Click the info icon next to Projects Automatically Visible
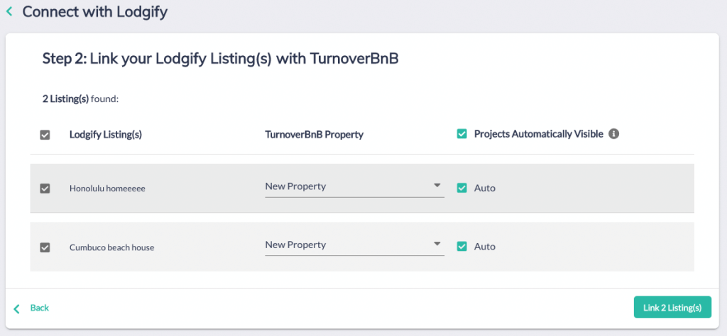This screenshot has width=727, height=336. click(x=613, y=134)
